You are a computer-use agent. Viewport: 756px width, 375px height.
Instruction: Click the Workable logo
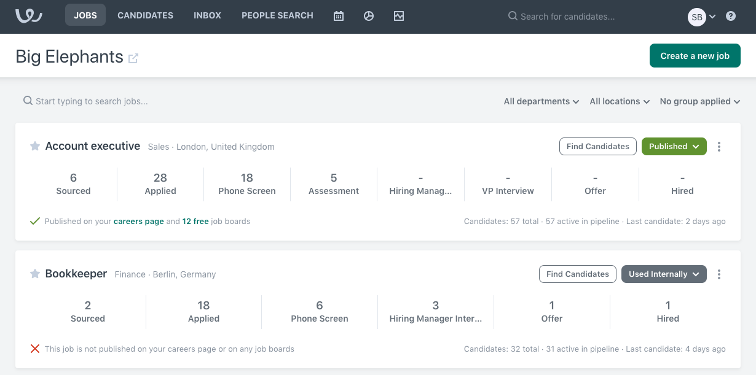pyautogui.click(x=28, y=16)
